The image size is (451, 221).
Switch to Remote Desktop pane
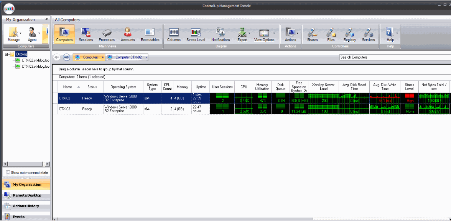(25, 195)
